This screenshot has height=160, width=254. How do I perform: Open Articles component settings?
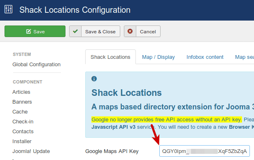coord(21,92)
